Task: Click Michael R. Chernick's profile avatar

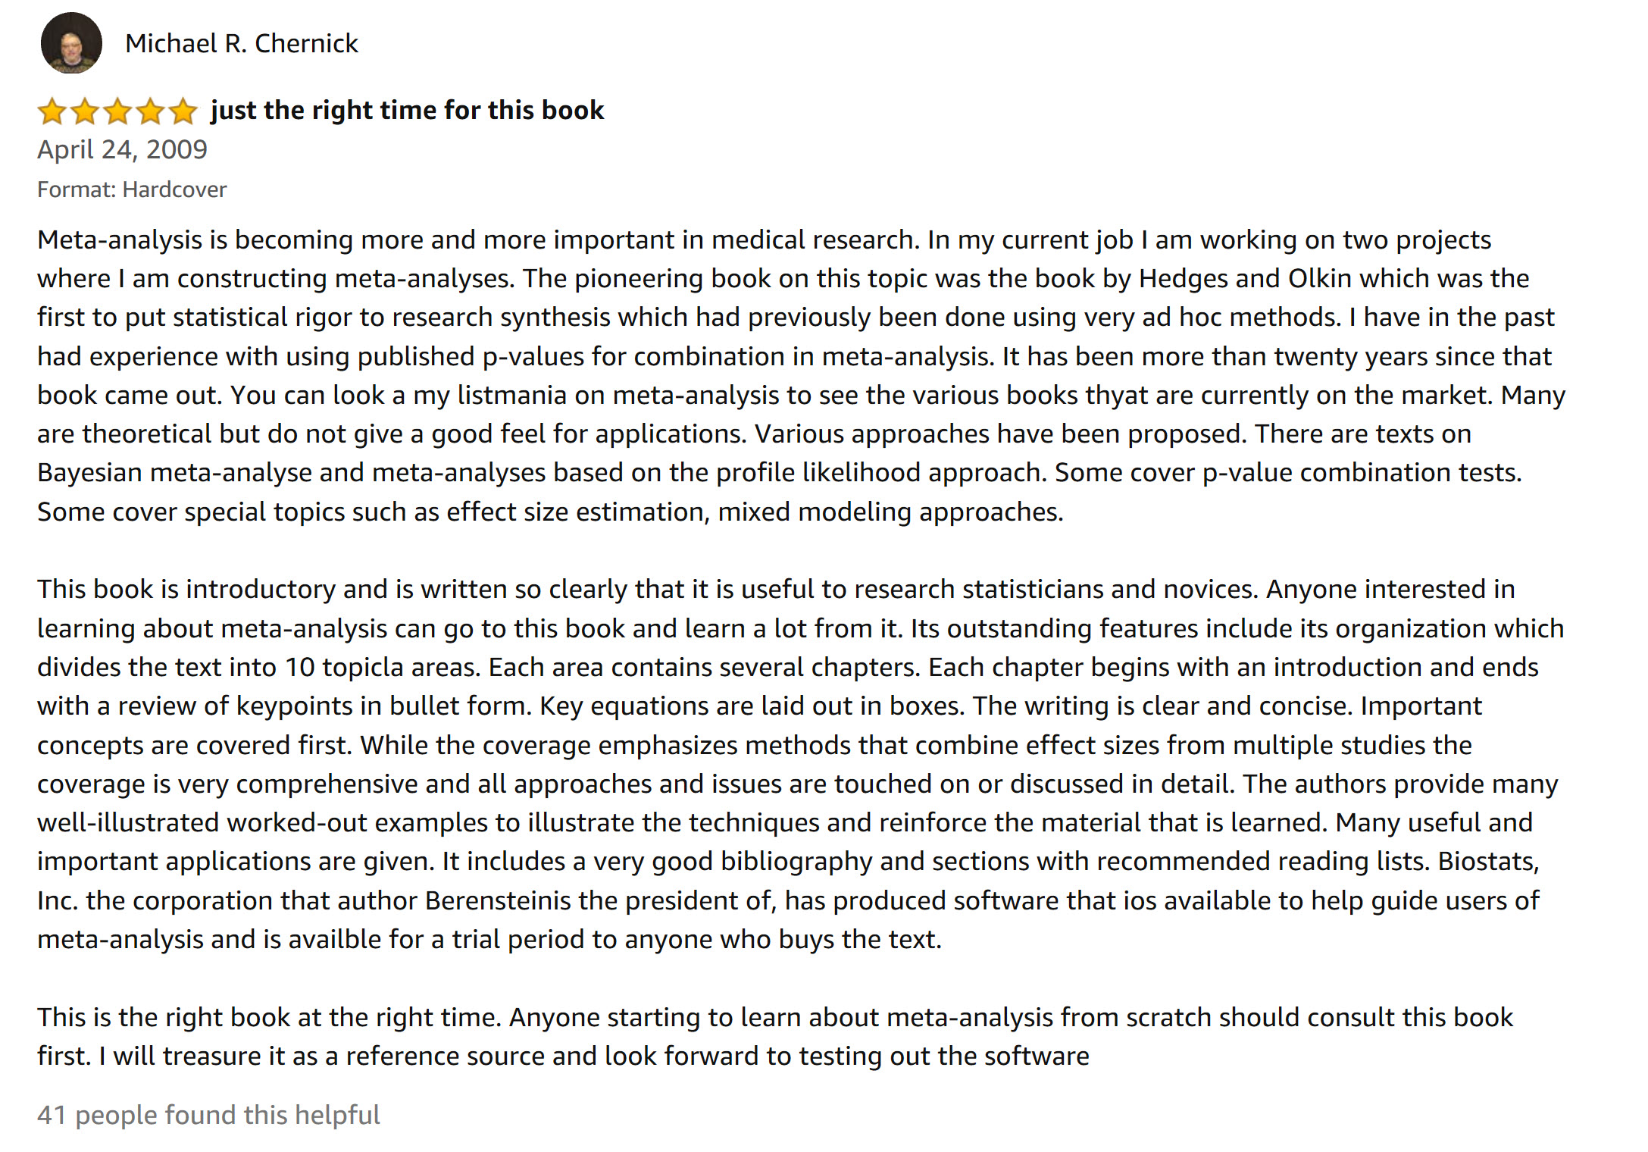Action: click(71, 43)
